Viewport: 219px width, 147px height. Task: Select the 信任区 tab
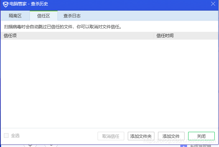point(44,16)
